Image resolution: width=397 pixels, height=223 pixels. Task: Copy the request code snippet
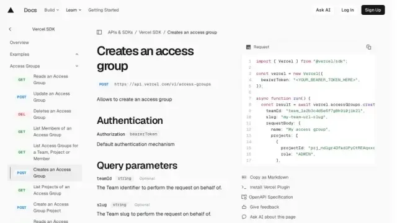(x=368, y=47)
